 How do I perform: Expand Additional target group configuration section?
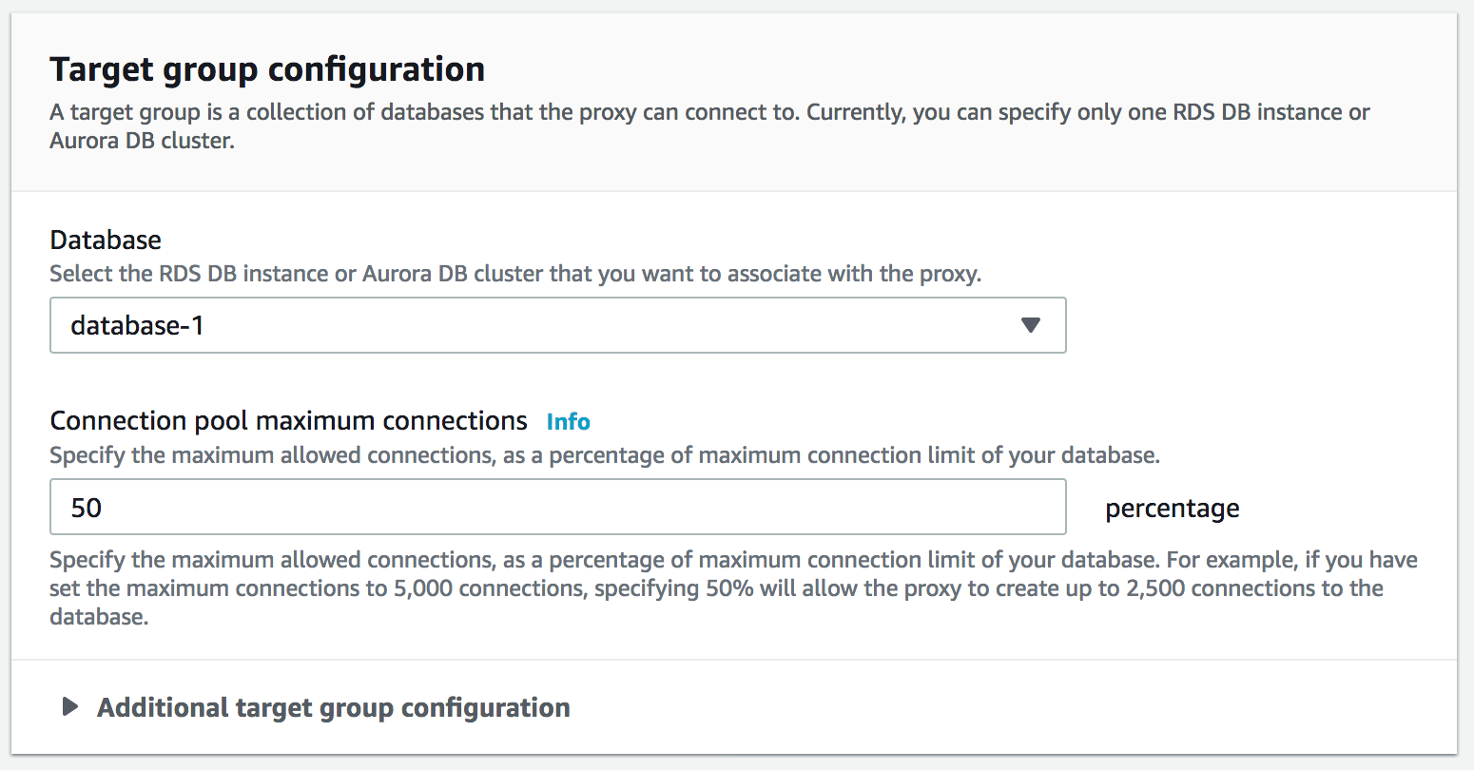pyautogui.click(x=333, y=707)
